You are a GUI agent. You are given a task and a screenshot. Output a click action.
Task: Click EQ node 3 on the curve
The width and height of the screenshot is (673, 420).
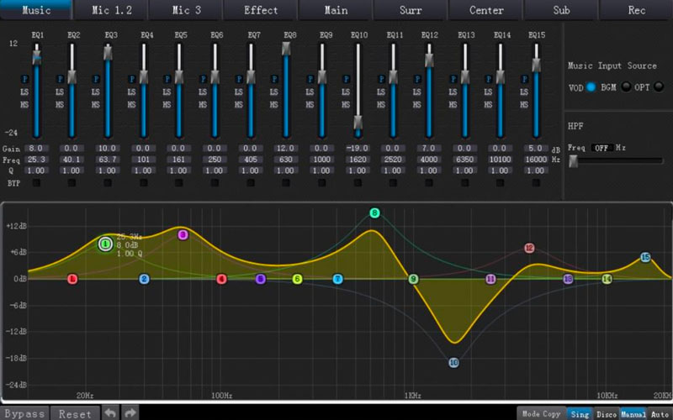[183, 235]
